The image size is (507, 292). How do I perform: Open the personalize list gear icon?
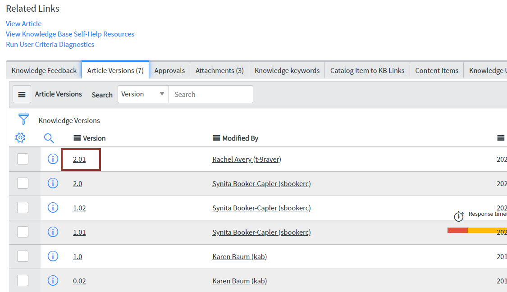coord(20,137)
